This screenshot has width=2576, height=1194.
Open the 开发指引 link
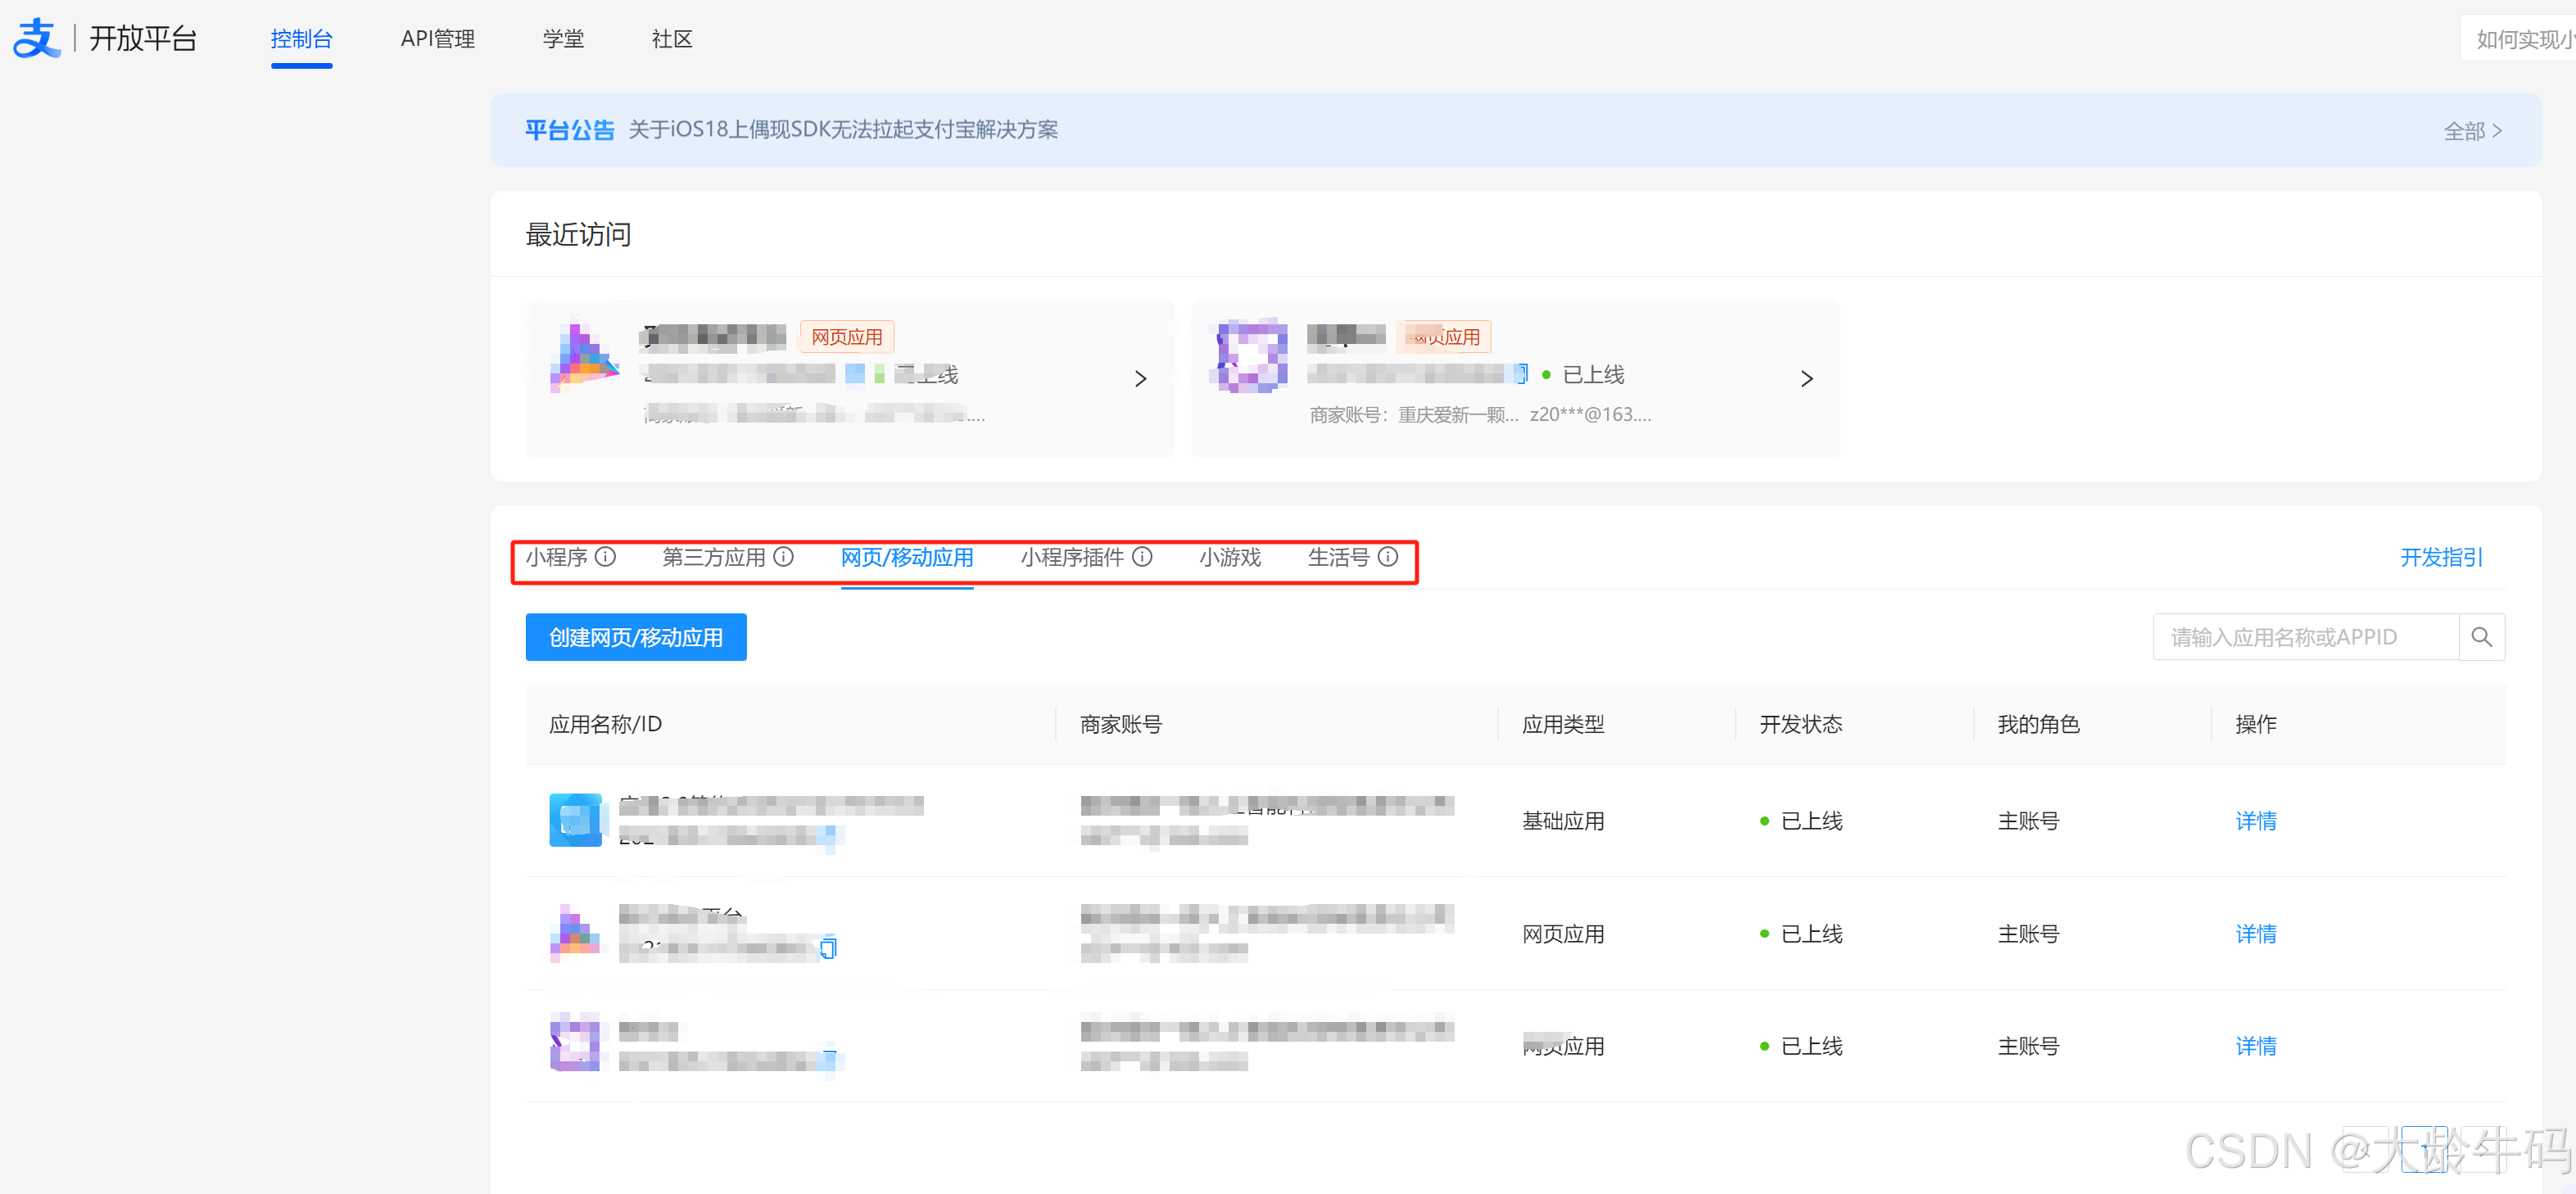point(2441,557)
